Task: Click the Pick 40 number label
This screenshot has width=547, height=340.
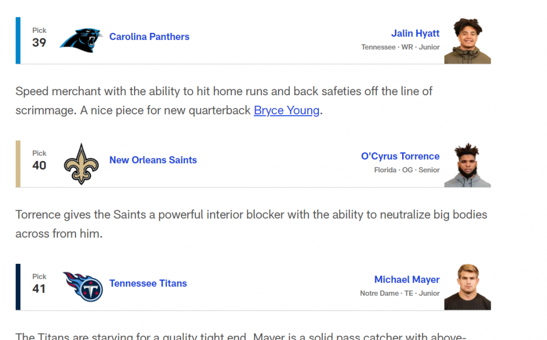Action: (x=39, y=165)
